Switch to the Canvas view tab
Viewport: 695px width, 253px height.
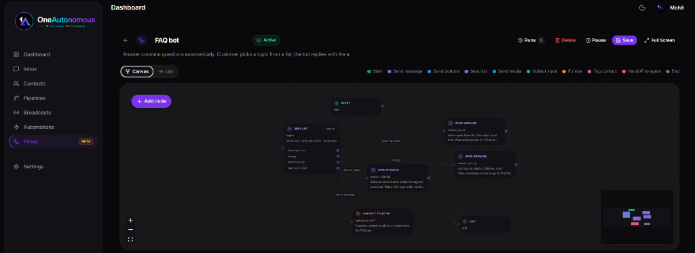click(x=137, y=71)
